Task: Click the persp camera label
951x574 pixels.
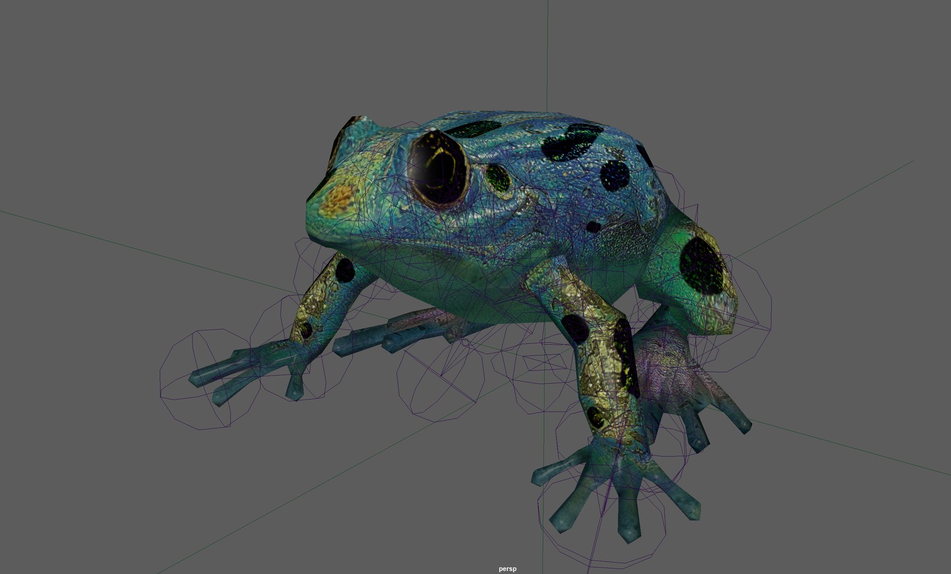Action: (507, 569)
